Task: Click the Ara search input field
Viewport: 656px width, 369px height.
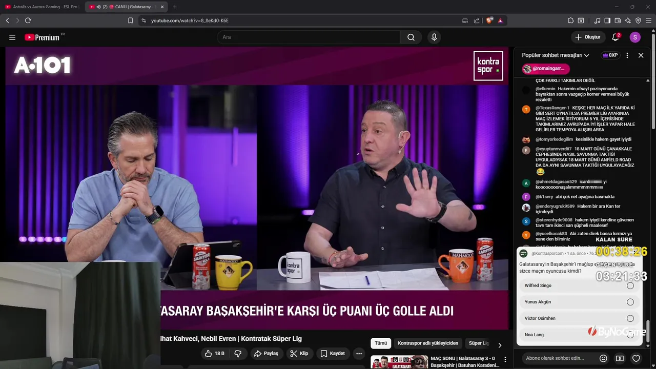Action: point(309,37)
